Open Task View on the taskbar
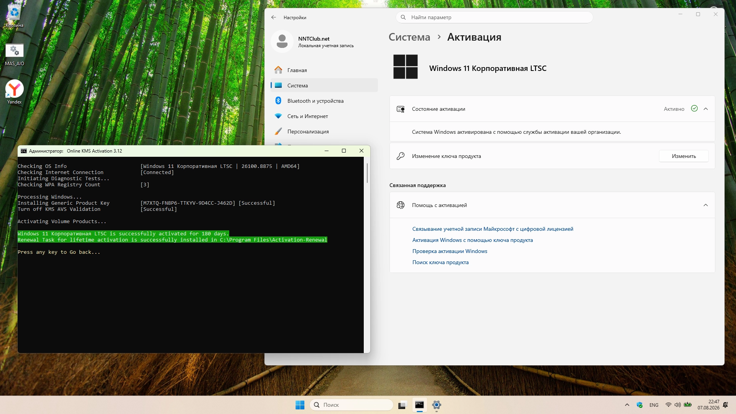The width and height of the screenshot is (736, 414). click(x=402, y=405)
